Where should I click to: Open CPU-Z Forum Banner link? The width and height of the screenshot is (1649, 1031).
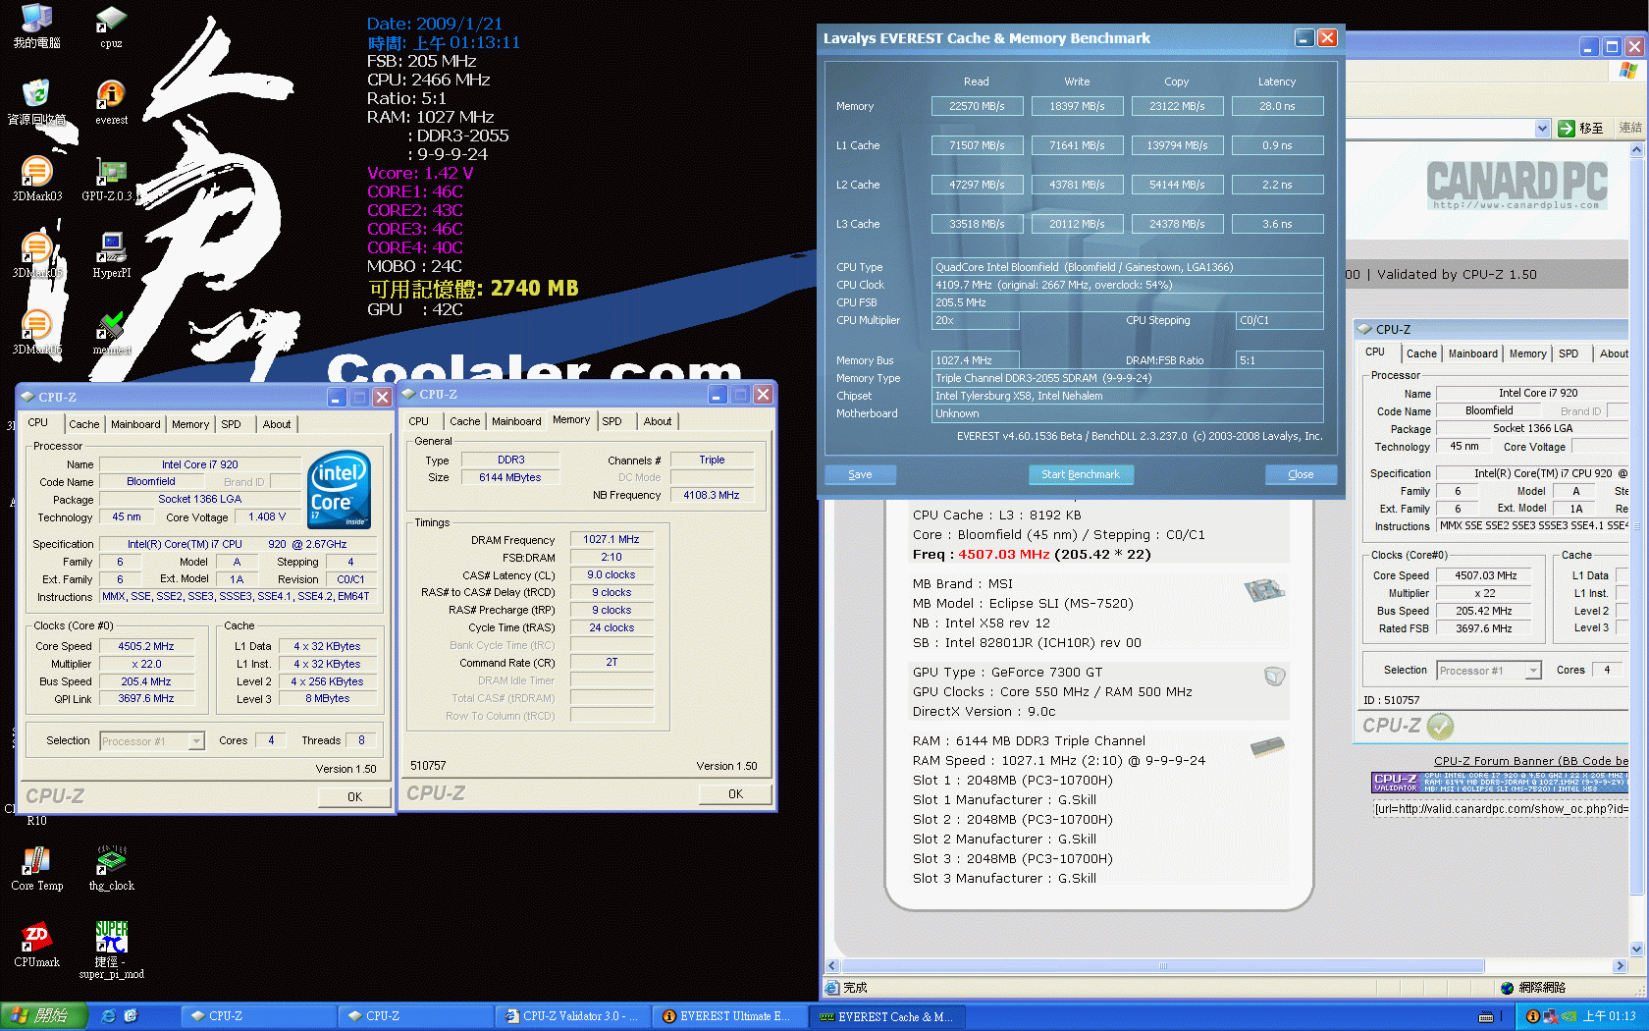pos(1530,761)
